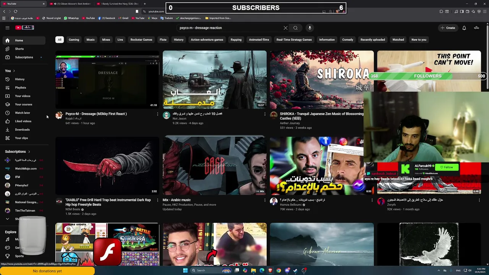Switch to Navy SEAL browser tab

point(118,4)
